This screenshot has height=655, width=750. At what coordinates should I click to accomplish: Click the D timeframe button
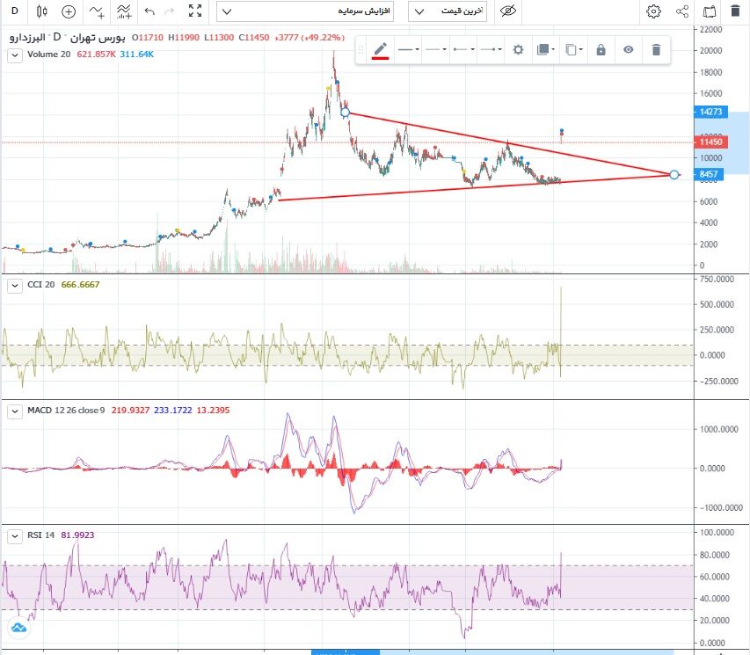click(14, 11)
